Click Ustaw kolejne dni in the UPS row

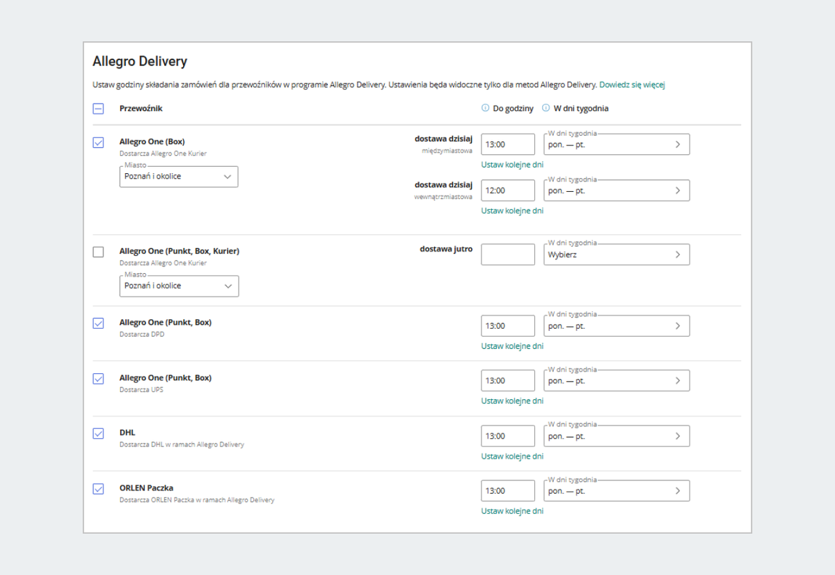512,401
